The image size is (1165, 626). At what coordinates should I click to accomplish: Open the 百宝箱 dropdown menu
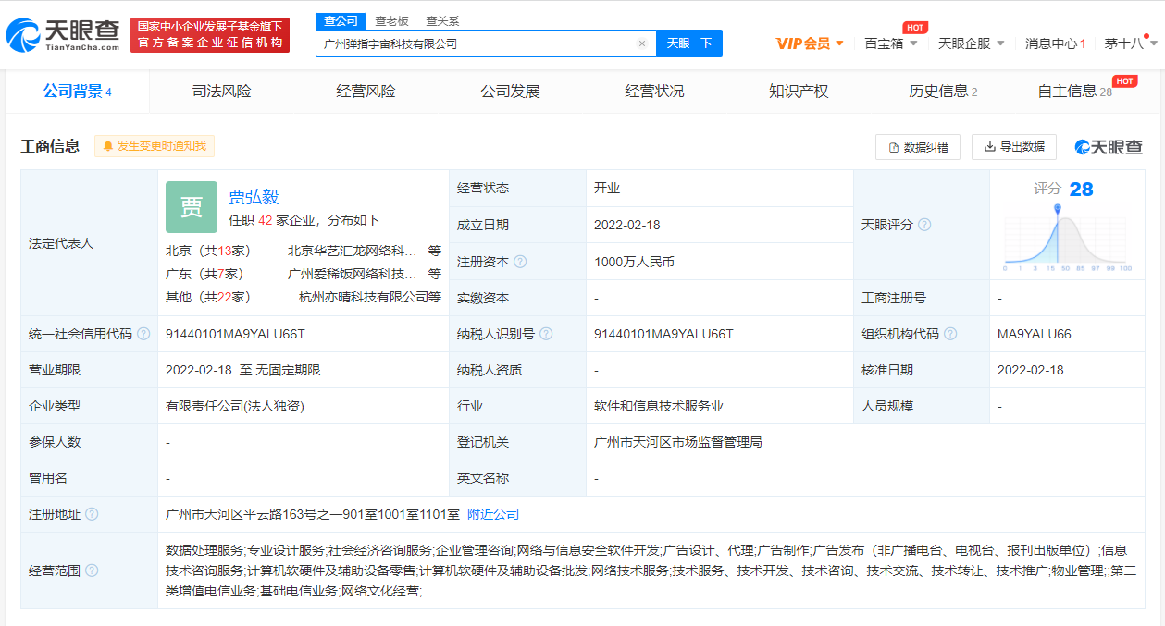point(890,43)
